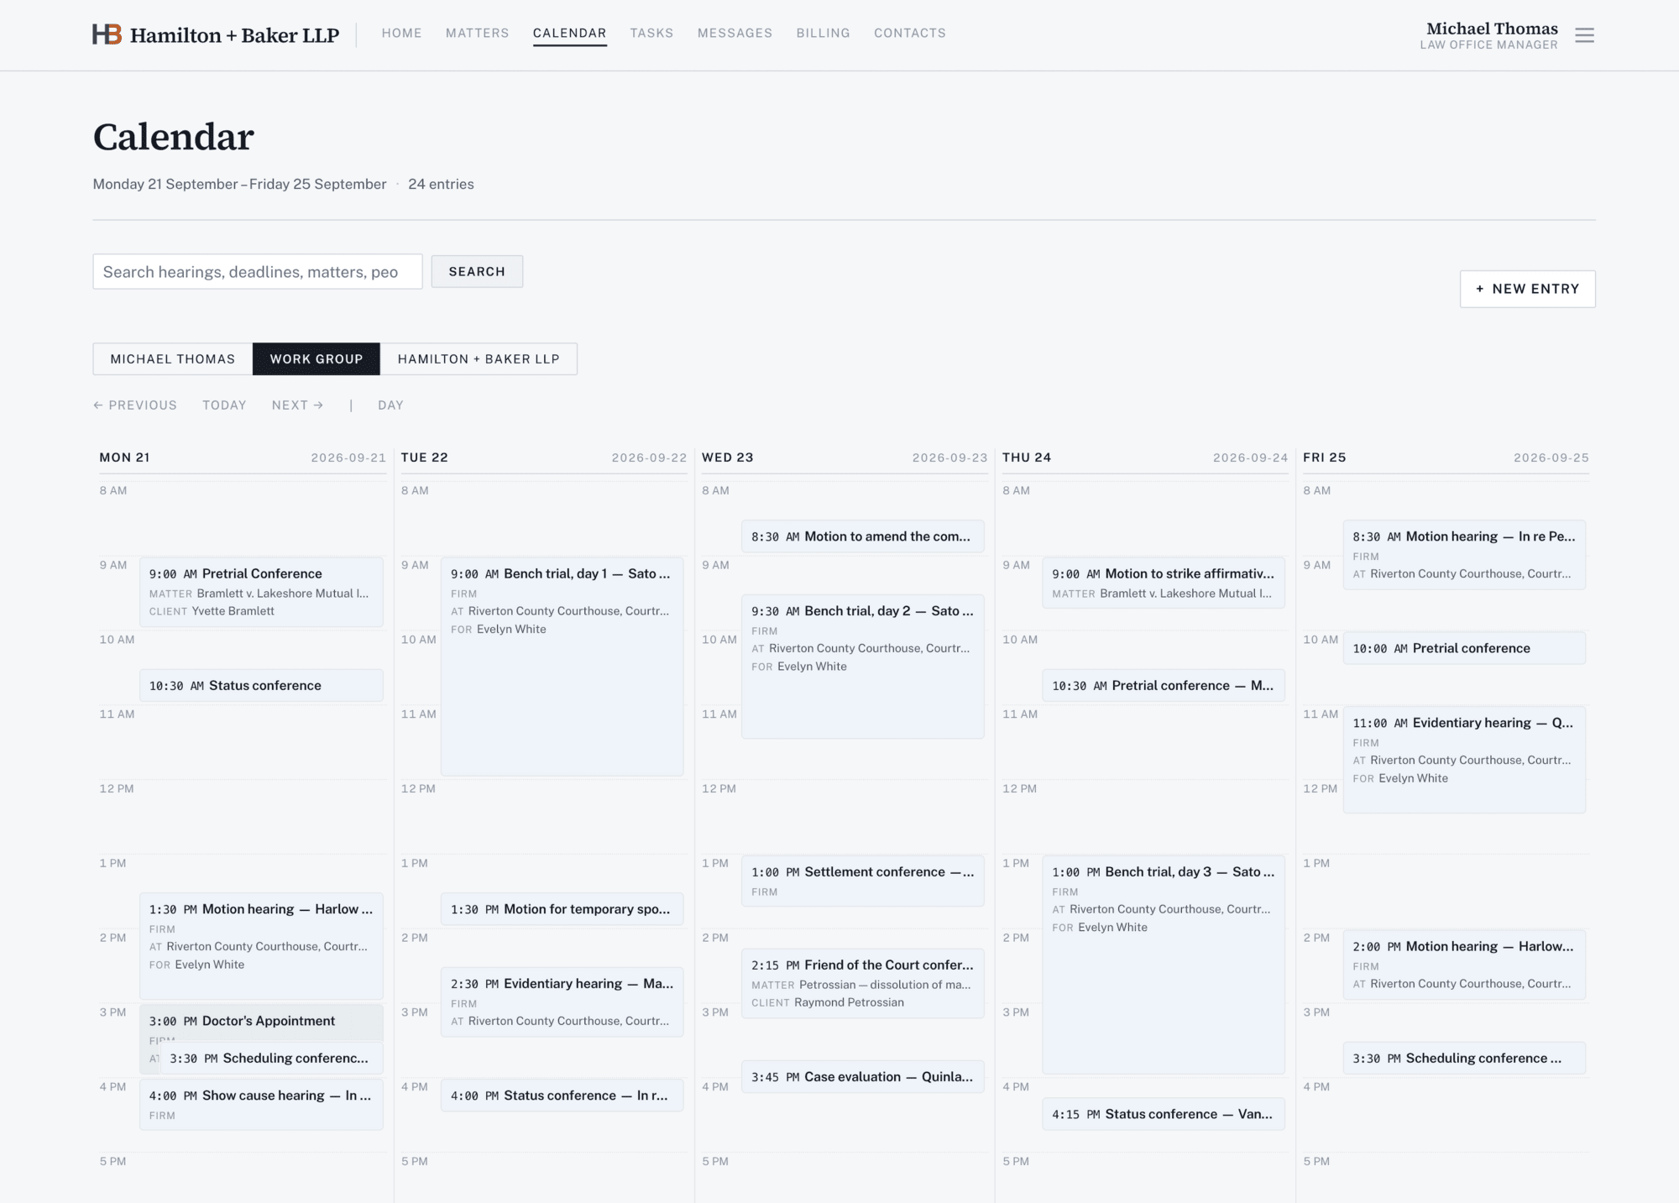The width and height of the screenshot is (1679, 1203).
Task: Open Thursday Bench trial, day 3 entry
Action: (x=1163, y=964)
